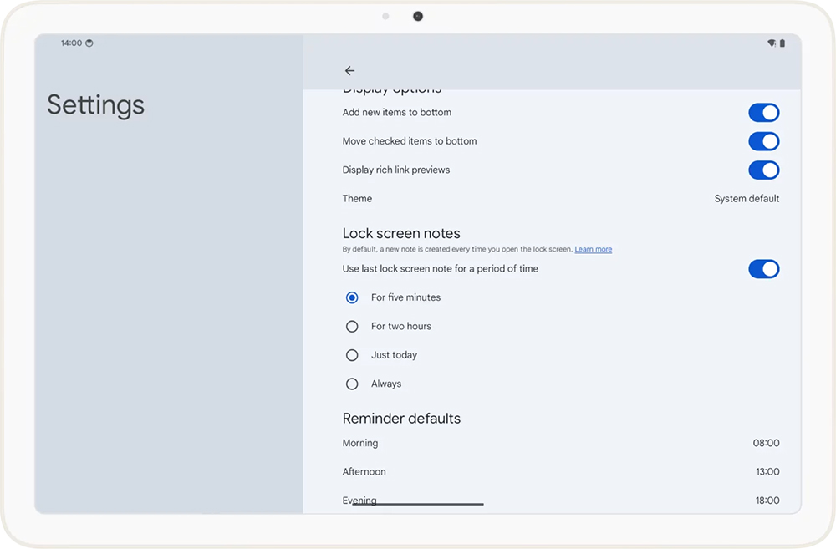This screenshot has width=836, height=549.
Task: Select the For five minutes radio option
Action: click(x=352, y=297)
